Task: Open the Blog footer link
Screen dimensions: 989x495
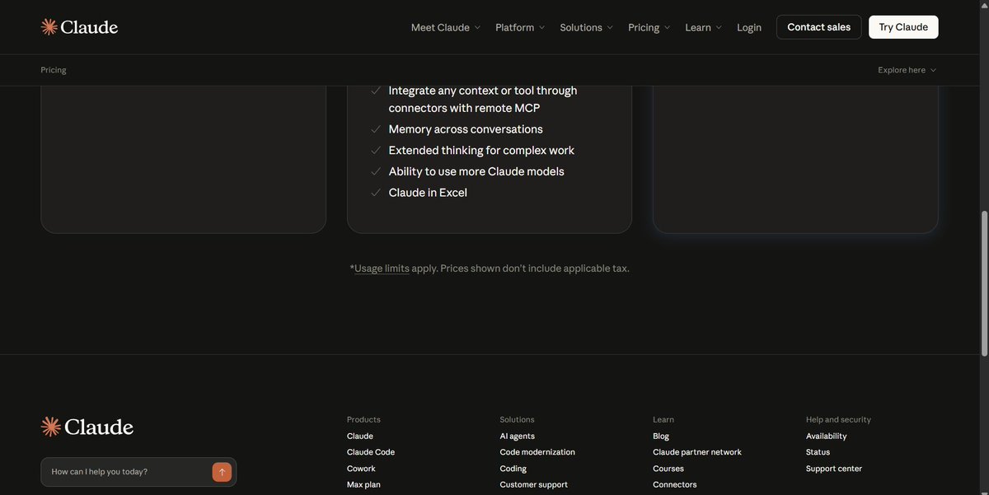Action: click(661, 437)
